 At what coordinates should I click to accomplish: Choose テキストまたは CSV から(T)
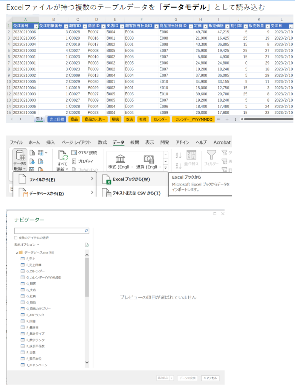[x=132, y=193]
